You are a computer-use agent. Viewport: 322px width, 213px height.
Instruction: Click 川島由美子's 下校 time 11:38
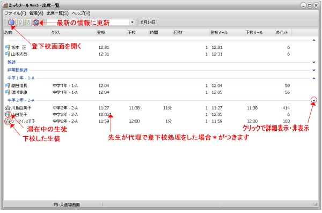(x=134, y=108)
